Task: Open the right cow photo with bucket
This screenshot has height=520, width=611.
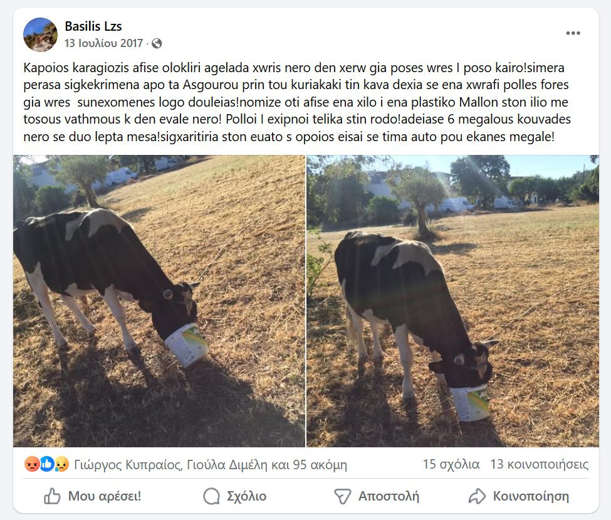Action: point(453,300)
